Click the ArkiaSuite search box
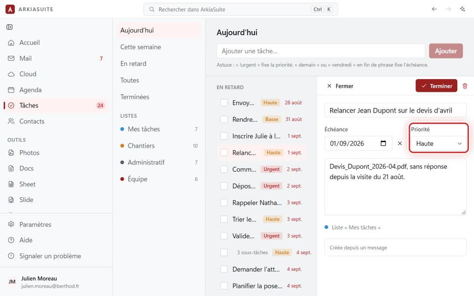The image size is (474, 296). pyautogui.click(x=240, y=9)
